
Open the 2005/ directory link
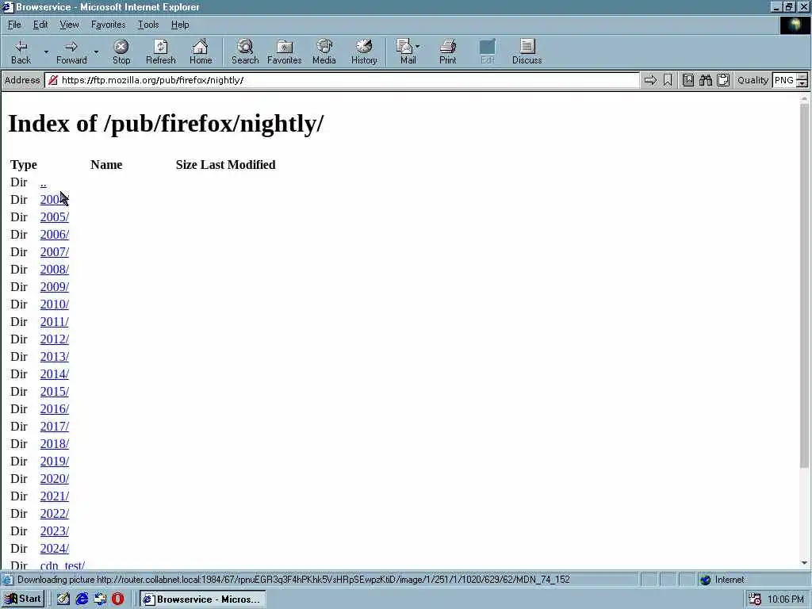tap(55, 217)
